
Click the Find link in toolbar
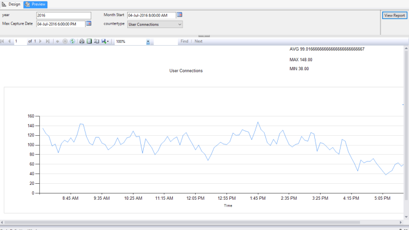point(184,42)
